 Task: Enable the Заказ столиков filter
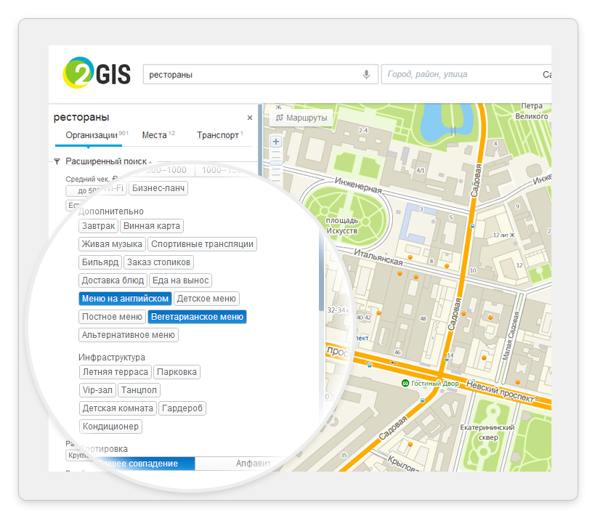pyautogui.click(x=158, y=262)
